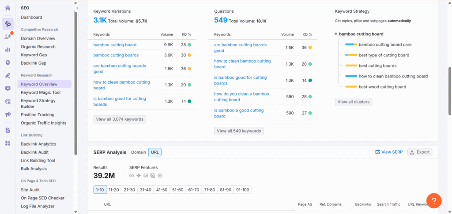The width and height of the screenshot is (452, 214).
Task: Click the page vertical scrollbar thumb
Action: coord(449,92)
